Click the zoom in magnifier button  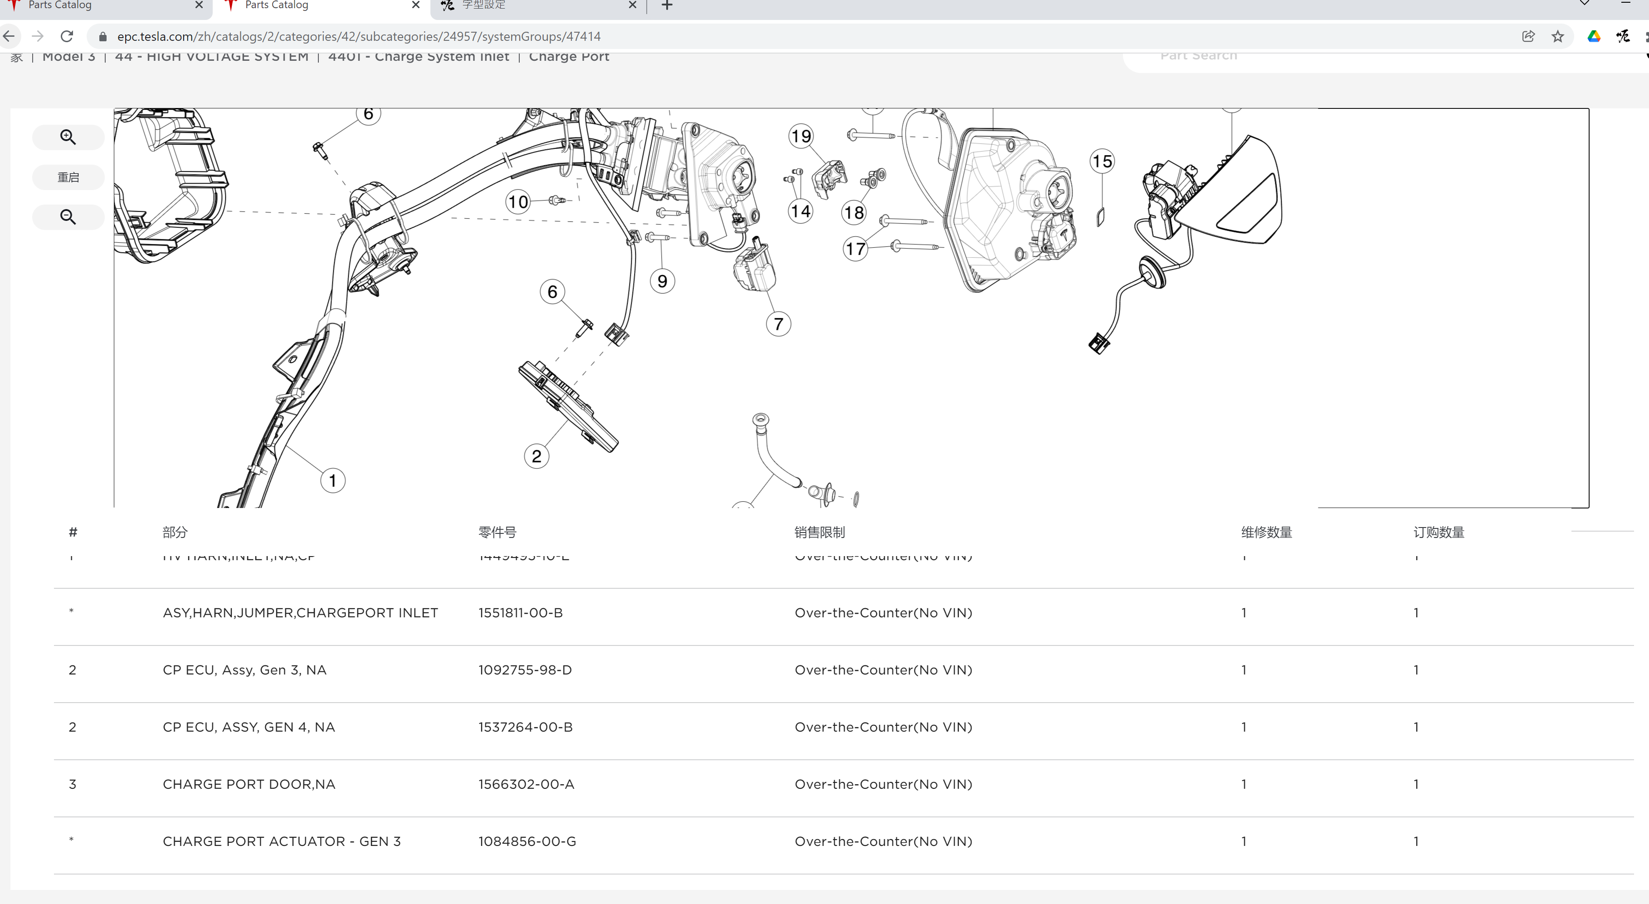coord(68,137)
